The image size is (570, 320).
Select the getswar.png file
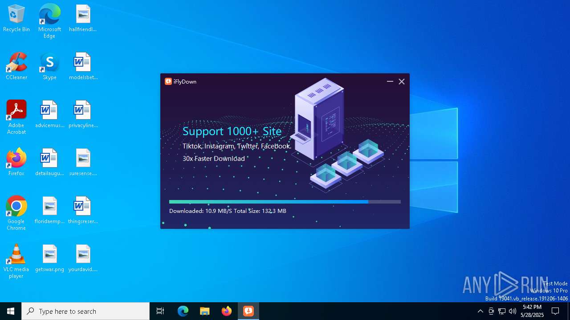49,259
